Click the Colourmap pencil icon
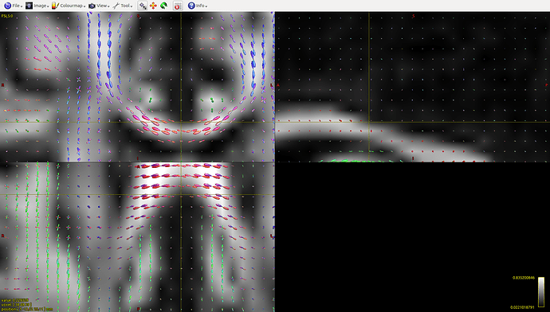 pyautogui.click(x=55, y=6)
